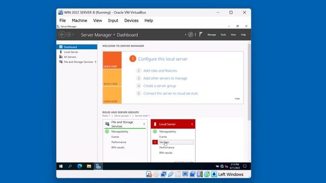Click Add roles and features
The width and height of the screenshot is (326, 183).
click(160, 71)
